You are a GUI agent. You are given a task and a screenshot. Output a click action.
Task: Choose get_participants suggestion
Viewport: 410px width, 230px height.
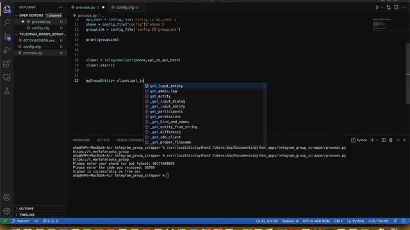coord(205,112)
